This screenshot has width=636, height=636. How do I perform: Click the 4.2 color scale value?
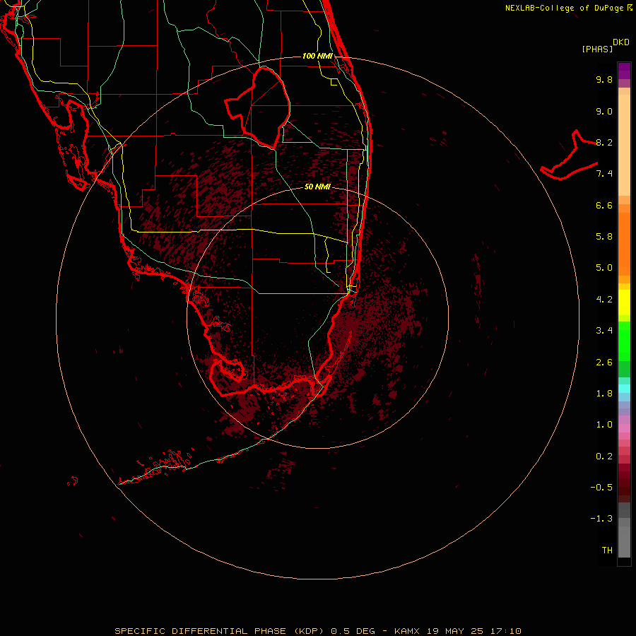(604, 300)
